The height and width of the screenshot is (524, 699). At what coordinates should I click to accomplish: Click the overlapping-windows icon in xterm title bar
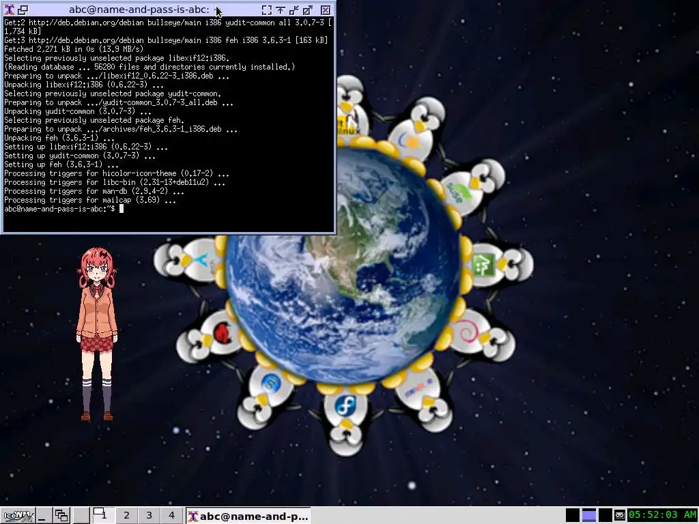tap(23, 10)
